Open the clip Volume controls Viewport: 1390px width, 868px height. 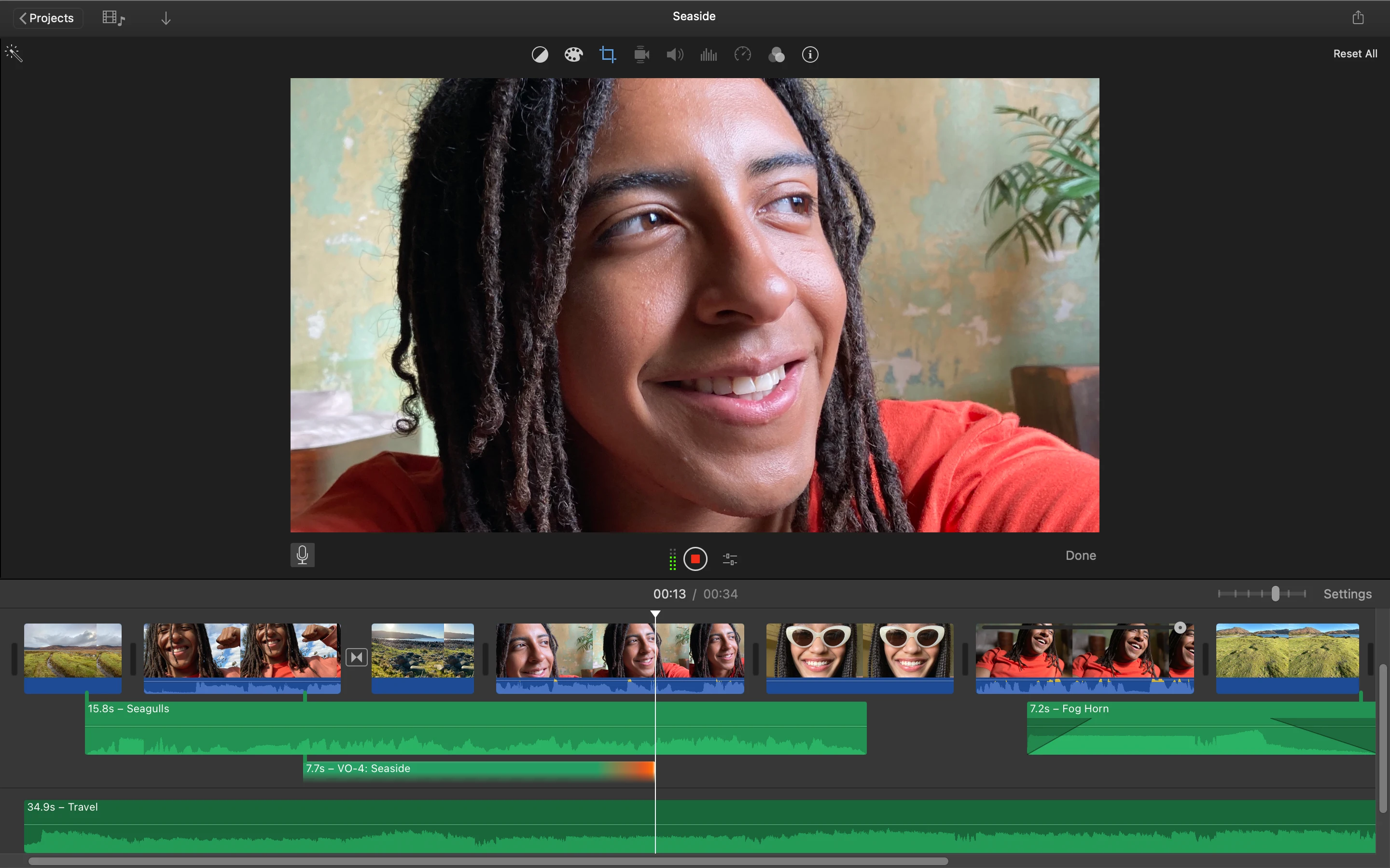click(x=674, y=54)
